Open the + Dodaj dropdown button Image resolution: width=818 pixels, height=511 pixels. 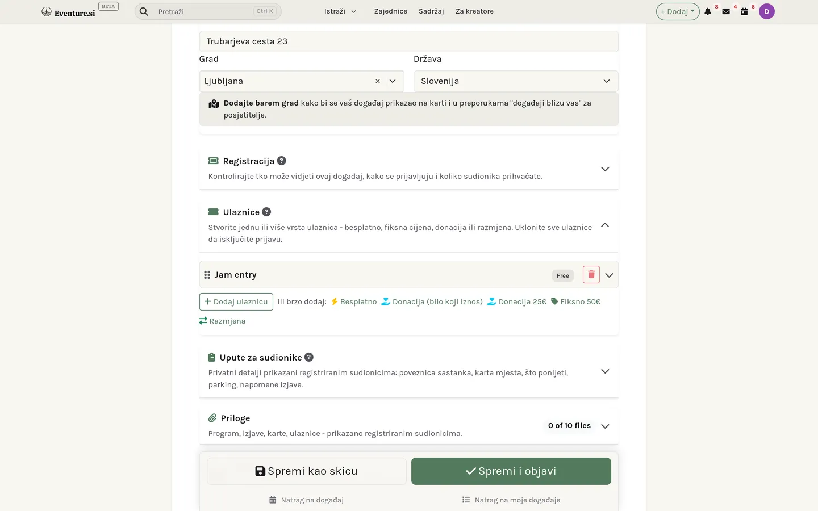678,11
